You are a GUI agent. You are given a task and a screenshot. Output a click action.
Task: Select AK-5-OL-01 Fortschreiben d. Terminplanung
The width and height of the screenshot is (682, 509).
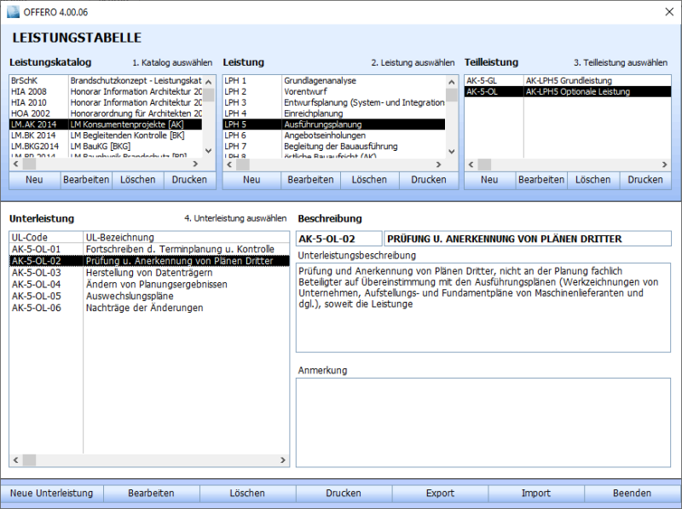coord(149,249)
